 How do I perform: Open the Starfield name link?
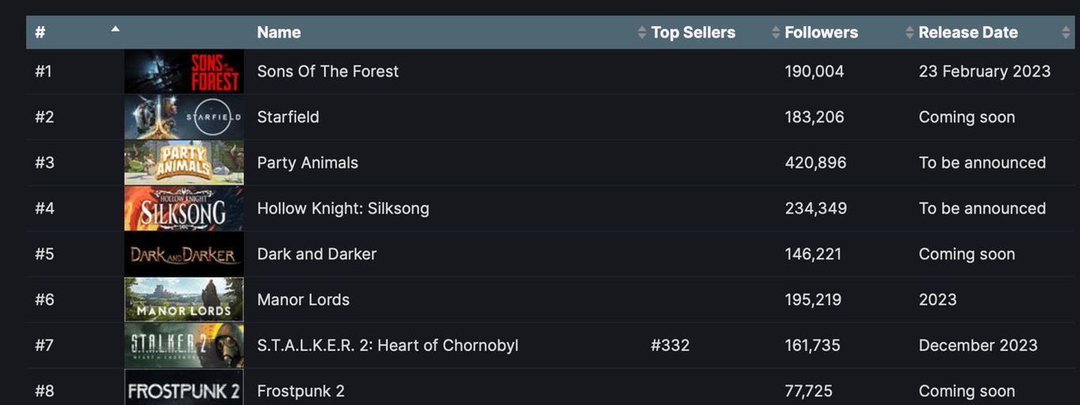288,117
